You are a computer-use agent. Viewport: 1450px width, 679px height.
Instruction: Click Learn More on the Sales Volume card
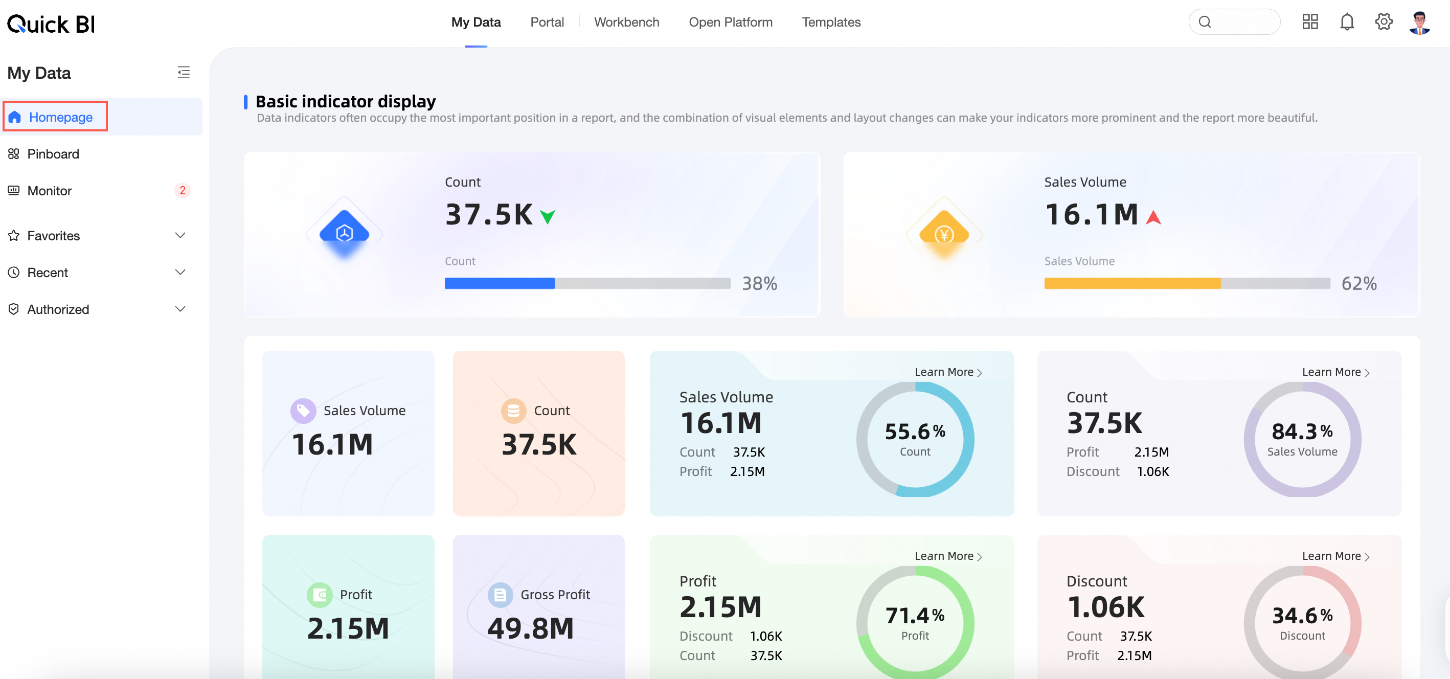click(x=948, y=372)
